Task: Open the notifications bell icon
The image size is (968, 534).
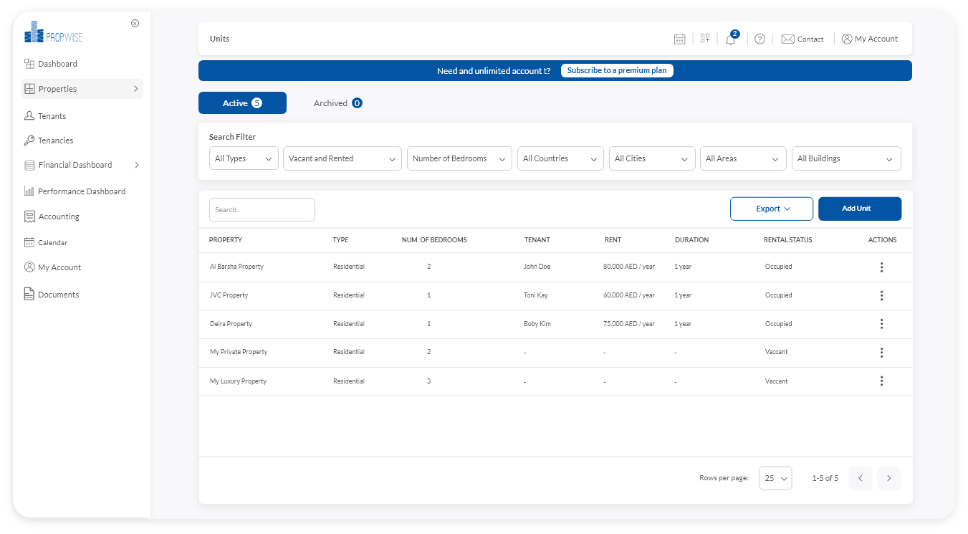Action: pyautogui.click(x=730, y=39)
